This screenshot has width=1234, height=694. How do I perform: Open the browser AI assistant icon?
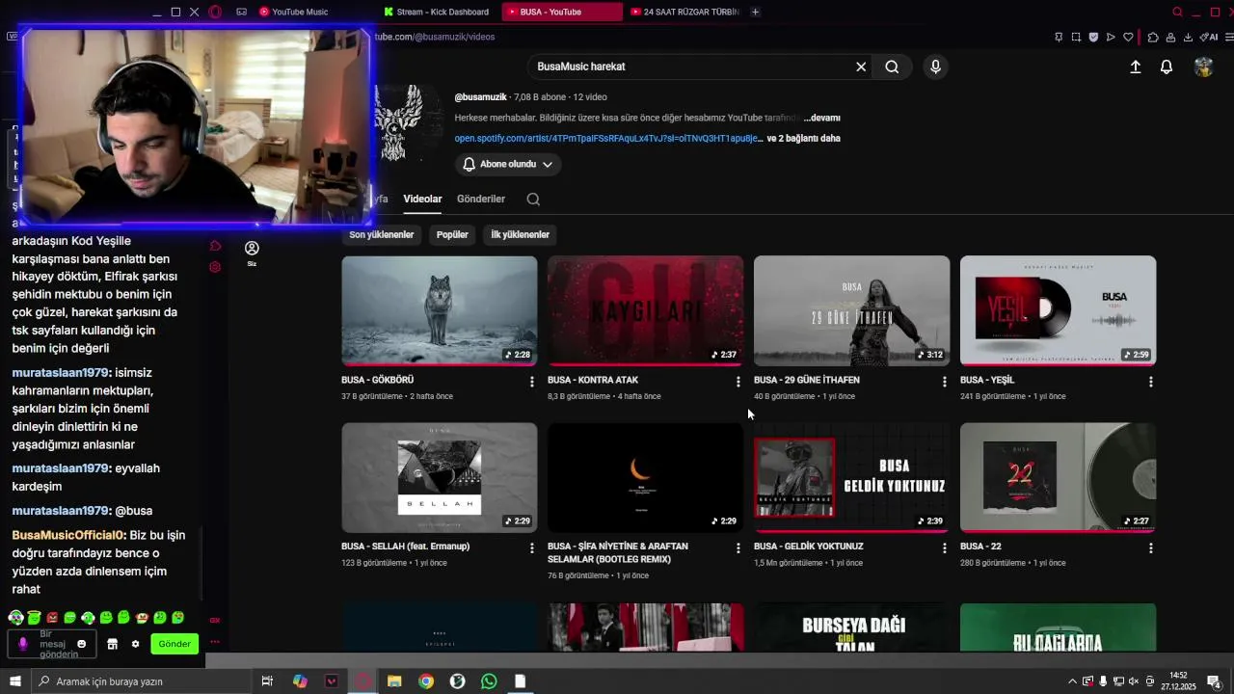tap(1210, 37)
